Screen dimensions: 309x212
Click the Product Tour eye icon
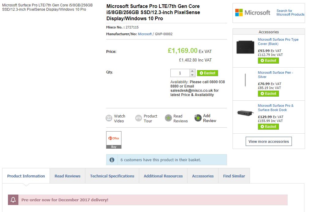point(139,118)
